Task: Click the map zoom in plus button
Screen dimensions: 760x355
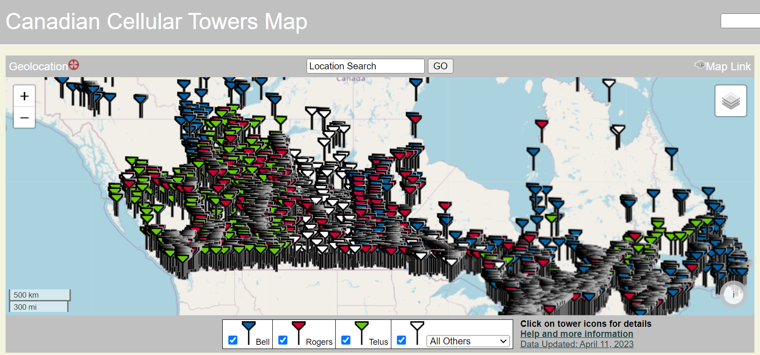Action: click(x=25, y=96)
